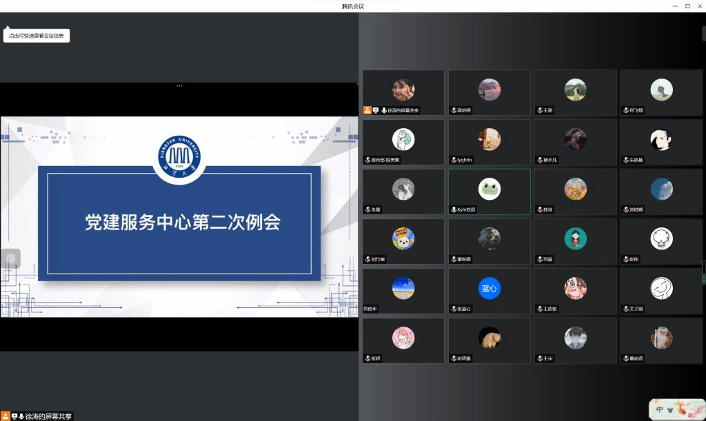Click the 点击可快速查看会议信息 tooltip
The image size is (706, 421).
[x=37, y=36]
